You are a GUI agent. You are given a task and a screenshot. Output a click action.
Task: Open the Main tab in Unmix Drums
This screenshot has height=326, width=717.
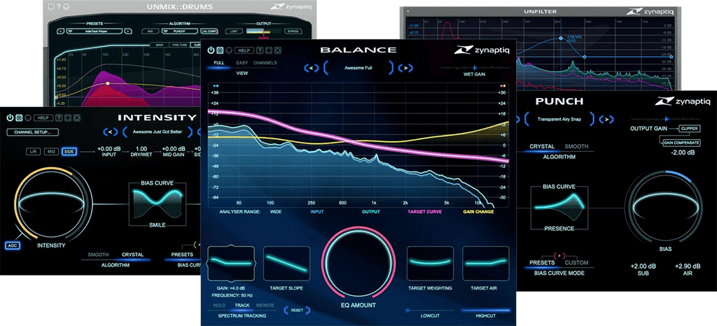click(x=160, y=45)
